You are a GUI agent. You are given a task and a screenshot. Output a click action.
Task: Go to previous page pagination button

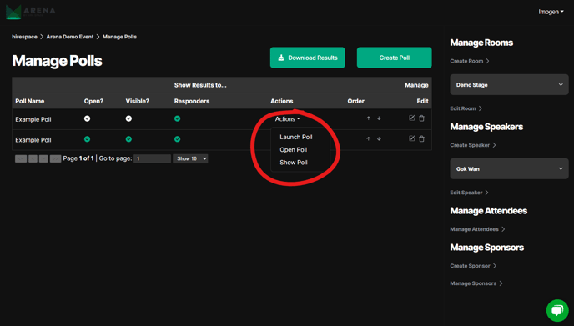pos(33,158)
